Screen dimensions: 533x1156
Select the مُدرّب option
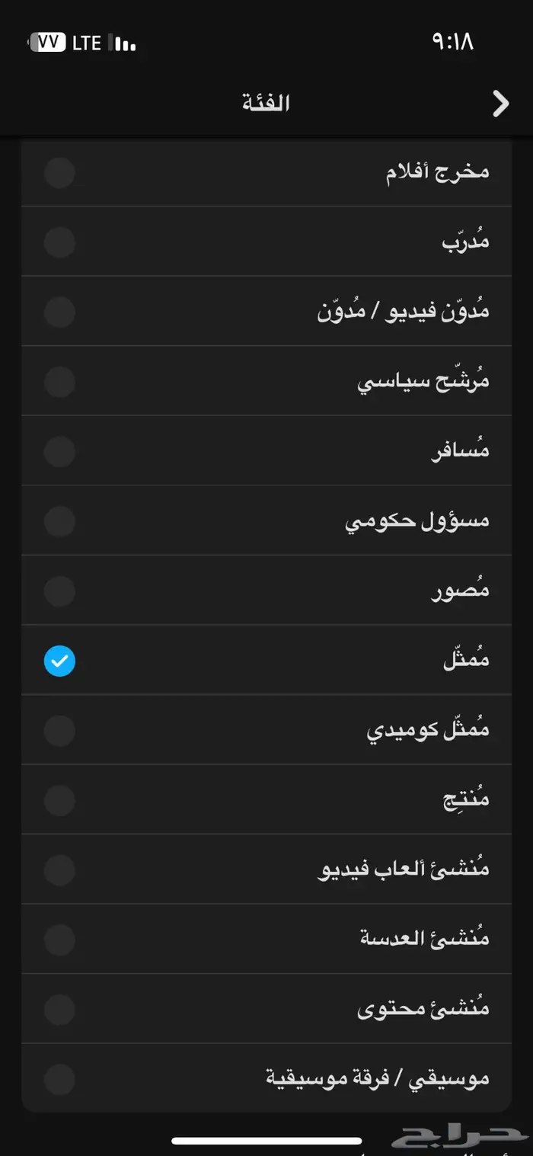[266, 242]
